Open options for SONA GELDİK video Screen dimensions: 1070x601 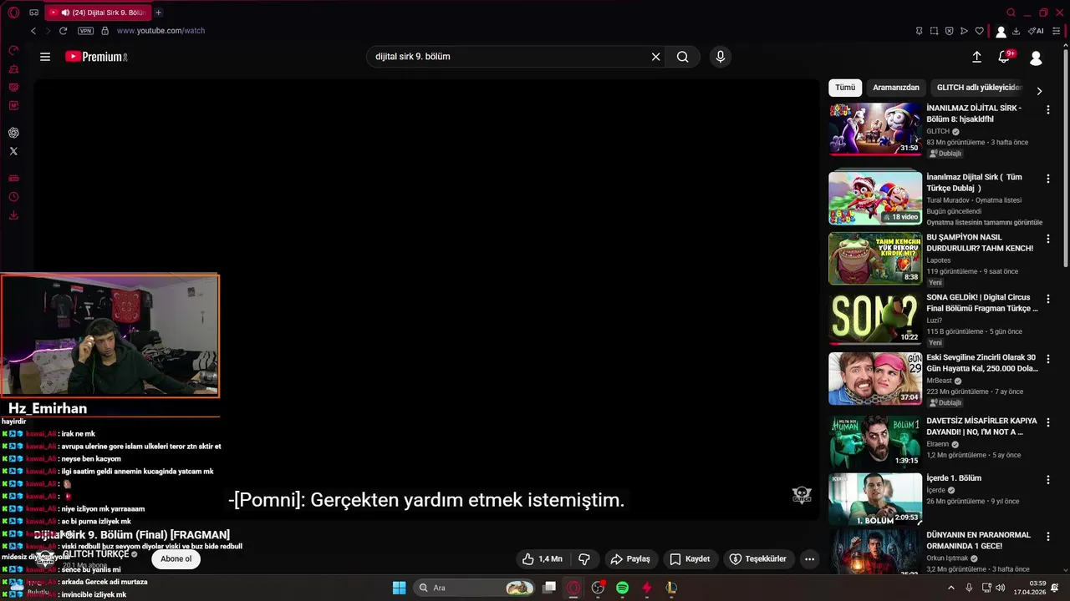pos(1048,299)
